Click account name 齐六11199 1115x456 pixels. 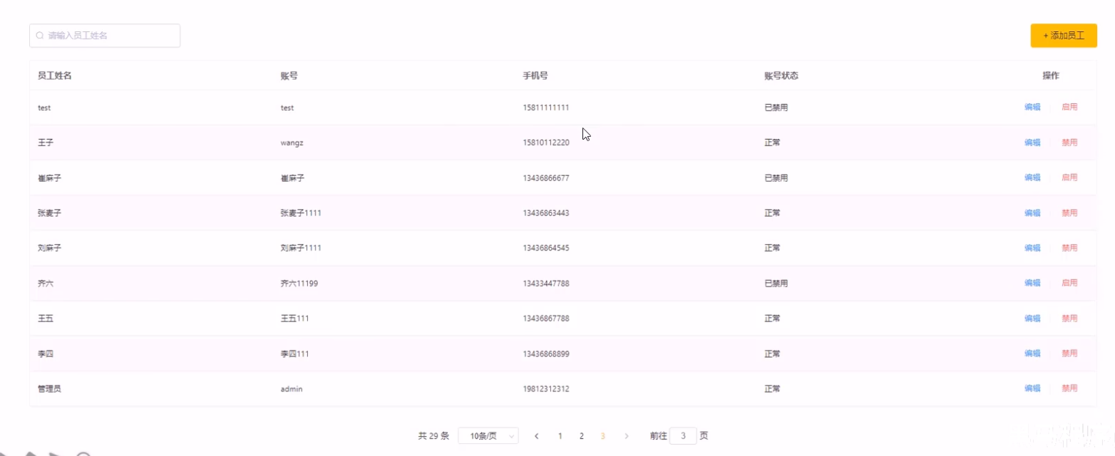(x=299, y=283)
